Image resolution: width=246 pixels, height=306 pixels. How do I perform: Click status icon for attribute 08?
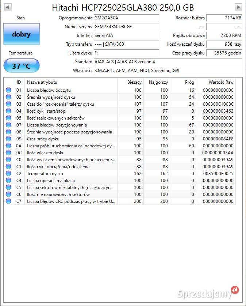tap(8, 132)
